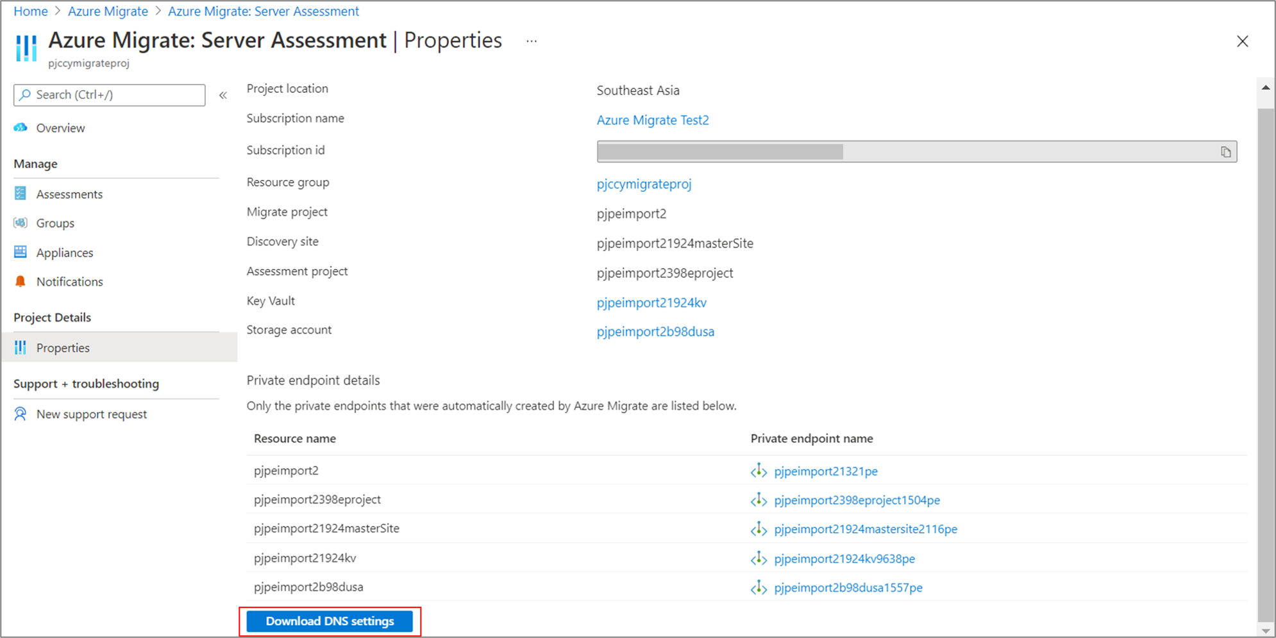Go to Azure Migrate breadcrumb
This screenshot has width=1276, height=638.
[108, 12]
